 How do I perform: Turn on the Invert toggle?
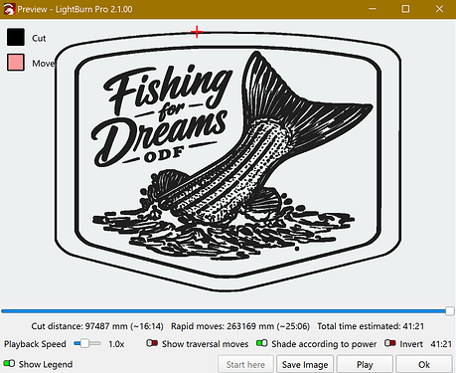coord(389,343)
